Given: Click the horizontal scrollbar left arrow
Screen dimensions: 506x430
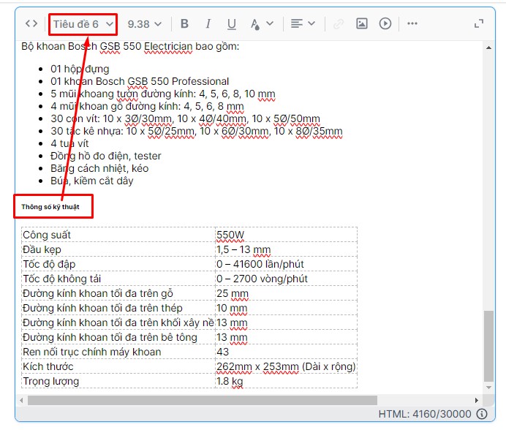Looking at the screenshot, I should [21, 400].
